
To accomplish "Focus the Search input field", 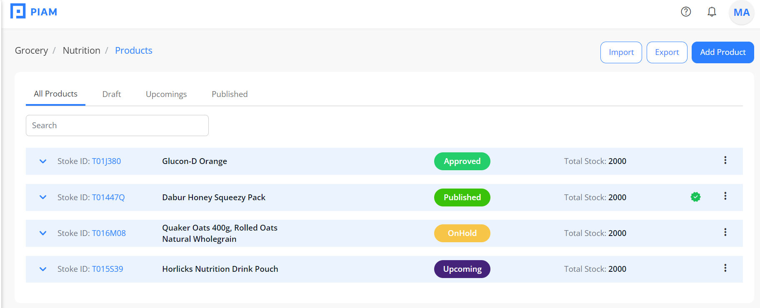I will (117, 125).
